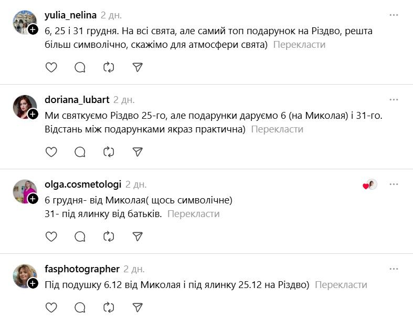
Task: Reply to fasphotographer's comment
Action: [x=80, y=307]
